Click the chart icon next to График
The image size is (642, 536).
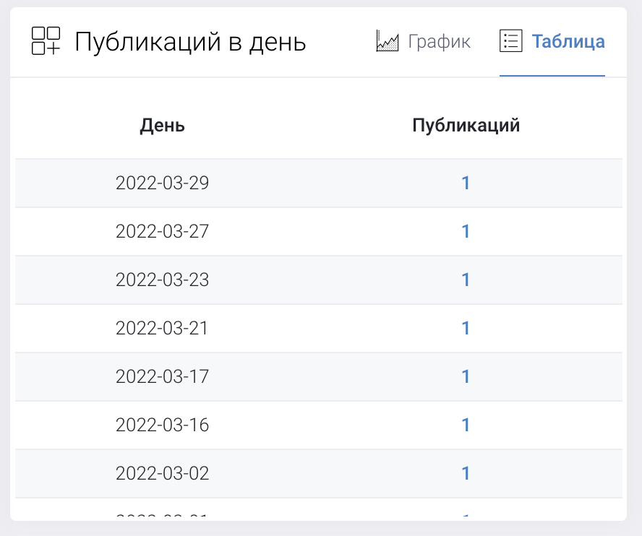(388, 41)
